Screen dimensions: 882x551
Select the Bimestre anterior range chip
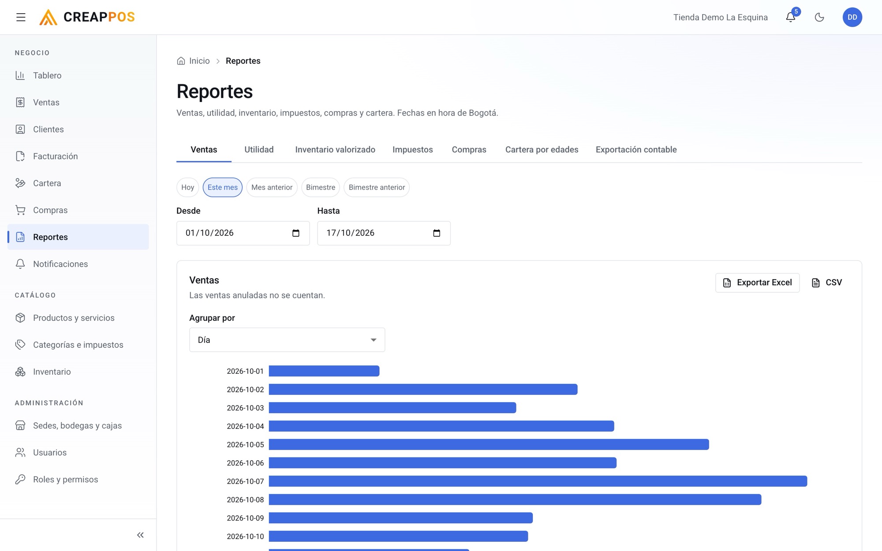tap(377, 187)
